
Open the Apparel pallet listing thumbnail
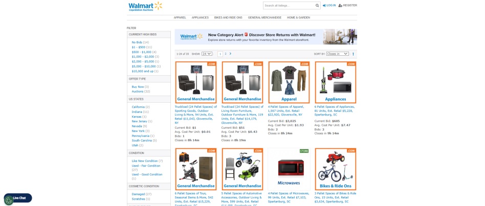[x=289, y=82]
